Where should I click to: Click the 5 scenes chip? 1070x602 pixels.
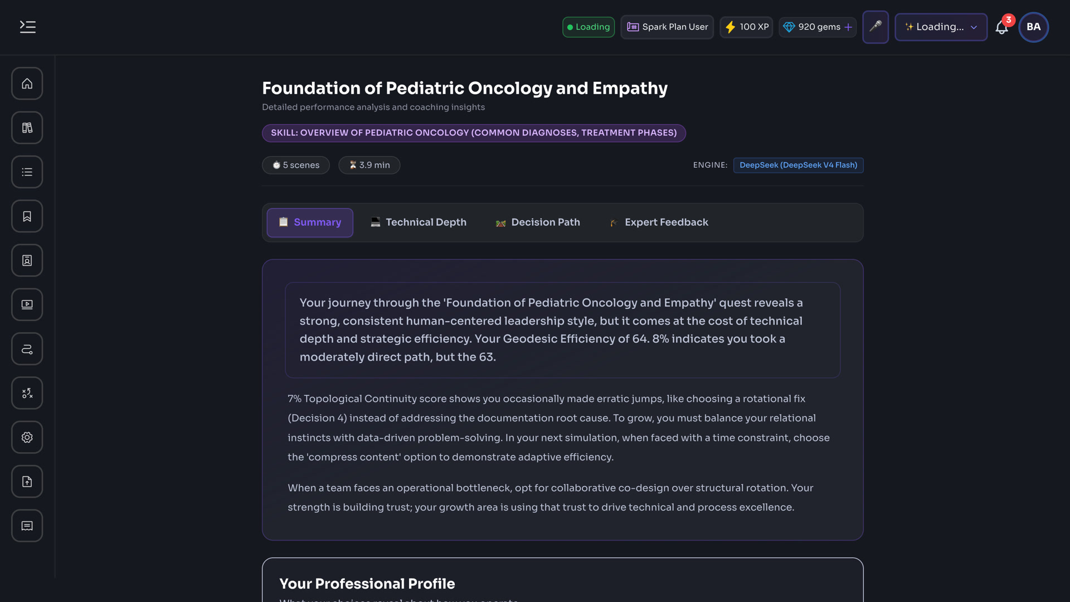pyautogui.click(x=296, y=165)
